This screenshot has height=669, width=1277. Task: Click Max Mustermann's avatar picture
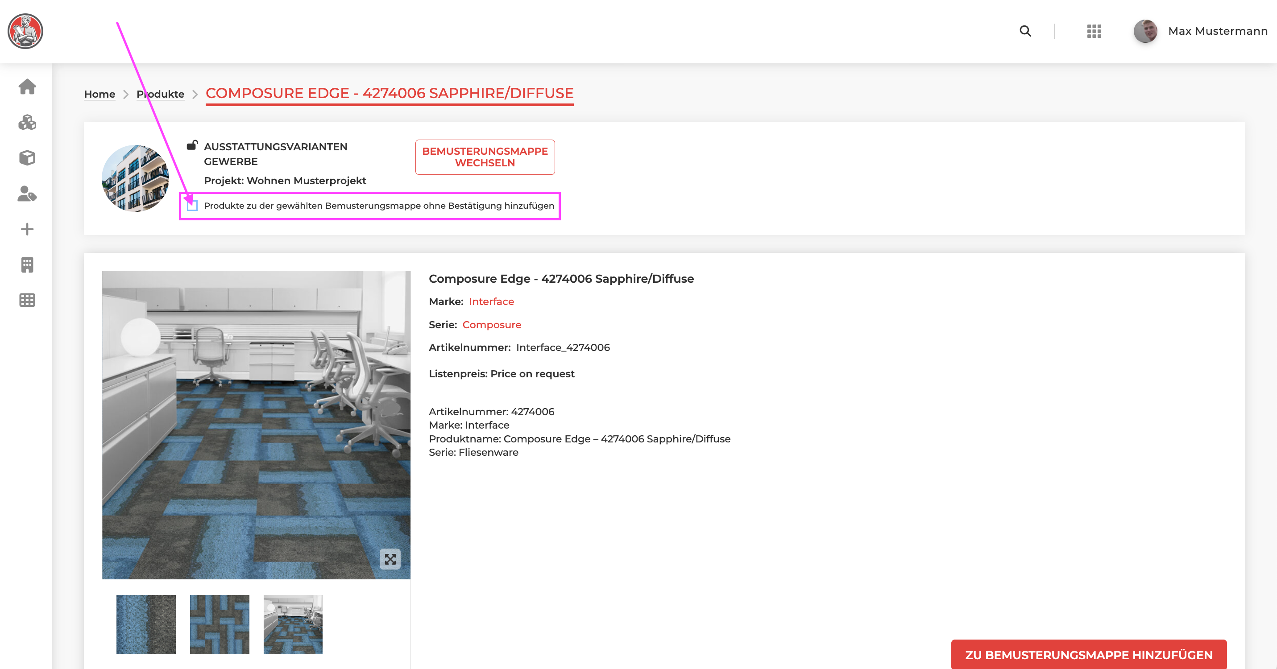point(1145,31)
